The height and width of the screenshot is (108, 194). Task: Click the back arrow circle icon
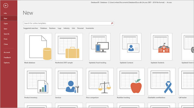[6, 5]
